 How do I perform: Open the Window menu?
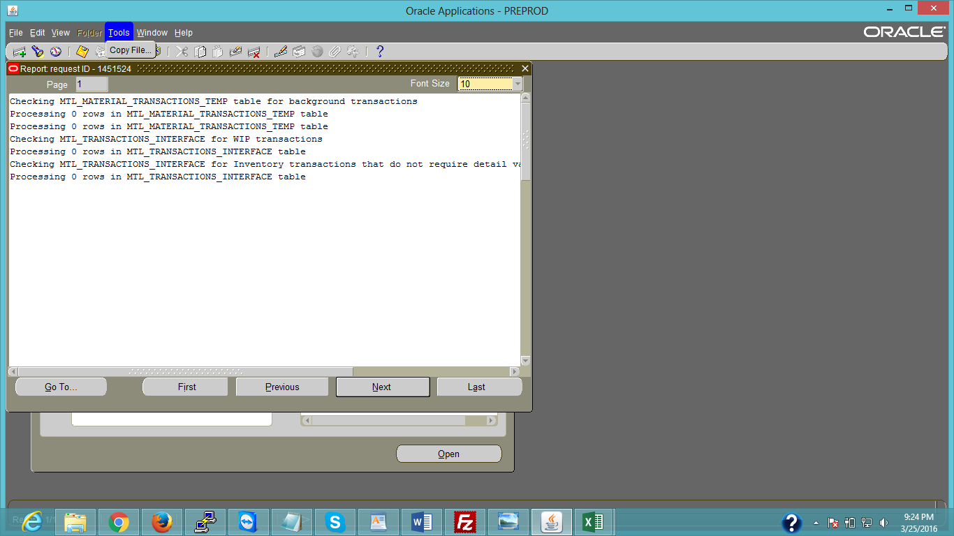click(152, 33)
